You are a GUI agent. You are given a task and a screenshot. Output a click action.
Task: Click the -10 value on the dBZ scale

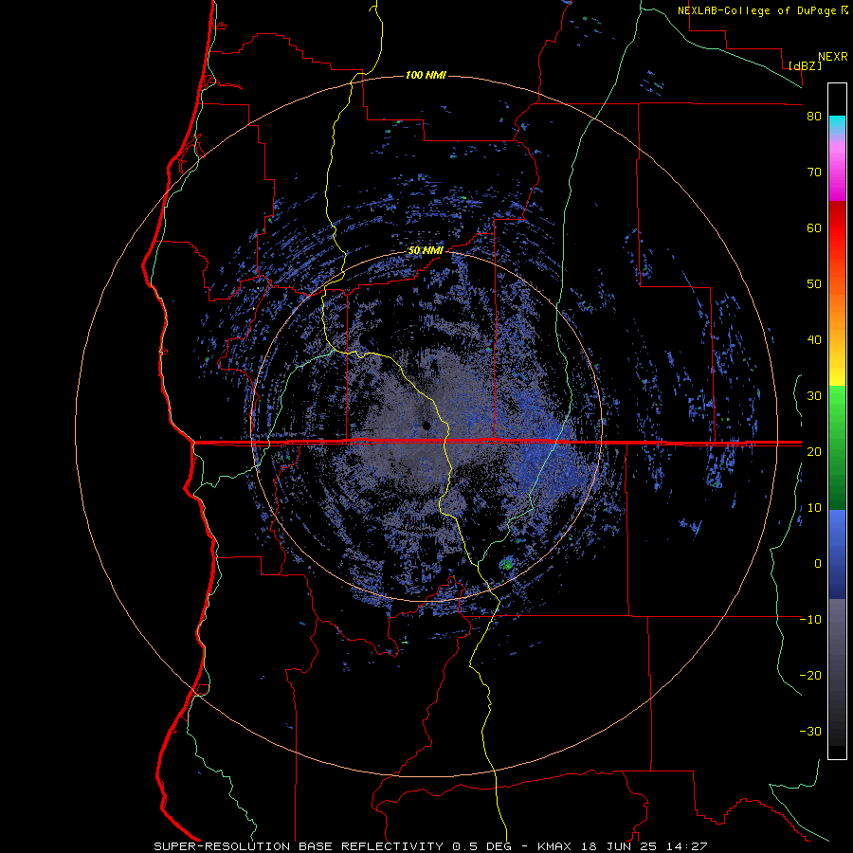pyautogui.click(x=810, y=620)
